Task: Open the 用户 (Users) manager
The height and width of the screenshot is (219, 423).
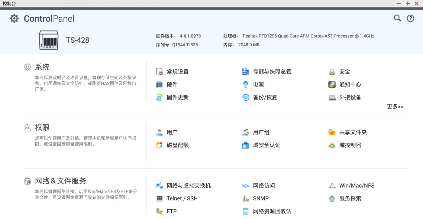Action: coord(172,132)
